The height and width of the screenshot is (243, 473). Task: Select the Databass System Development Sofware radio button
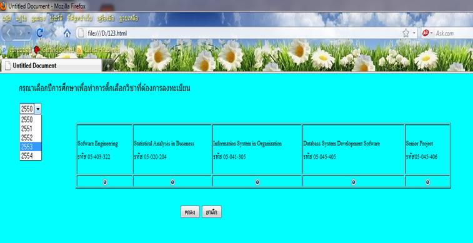(x=354, y=182)
